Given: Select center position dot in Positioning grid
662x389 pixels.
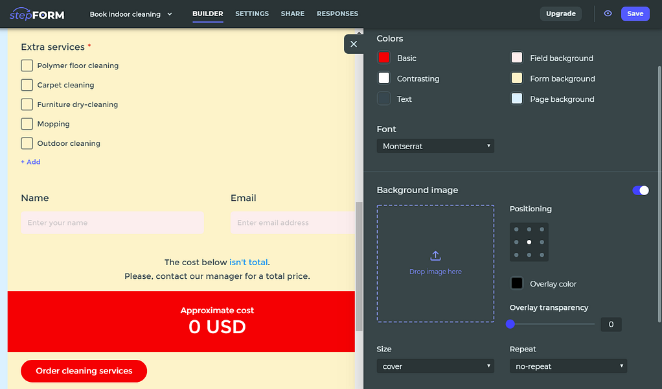Looking at the screenshot, I should [x=529, y=242].
